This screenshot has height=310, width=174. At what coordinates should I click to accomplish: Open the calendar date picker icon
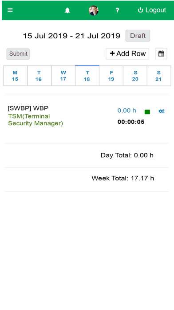coord(161,54)
